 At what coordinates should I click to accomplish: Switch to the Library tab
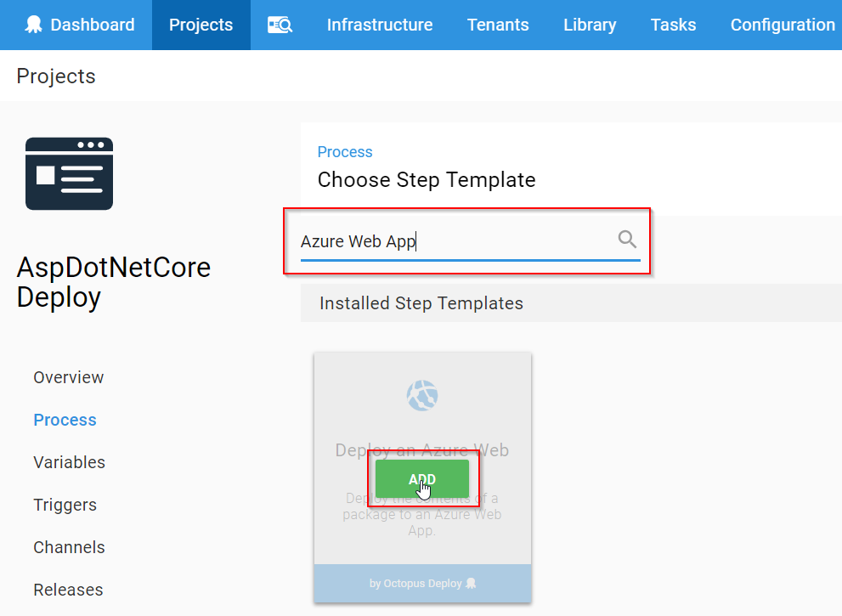click(590, 25)
